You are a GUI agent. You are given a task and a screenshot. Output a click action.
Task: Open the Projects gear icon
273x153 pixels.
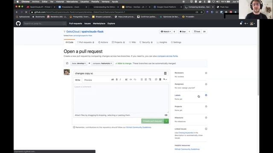[x=206, y=107]
